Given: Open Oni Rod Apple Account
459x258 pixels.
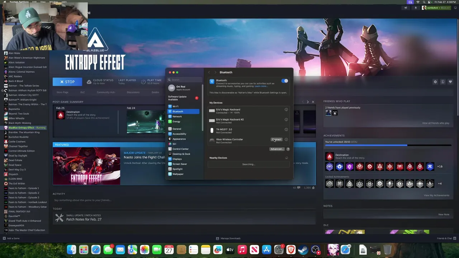Looking at the screenshot, I should pos(184,88).
